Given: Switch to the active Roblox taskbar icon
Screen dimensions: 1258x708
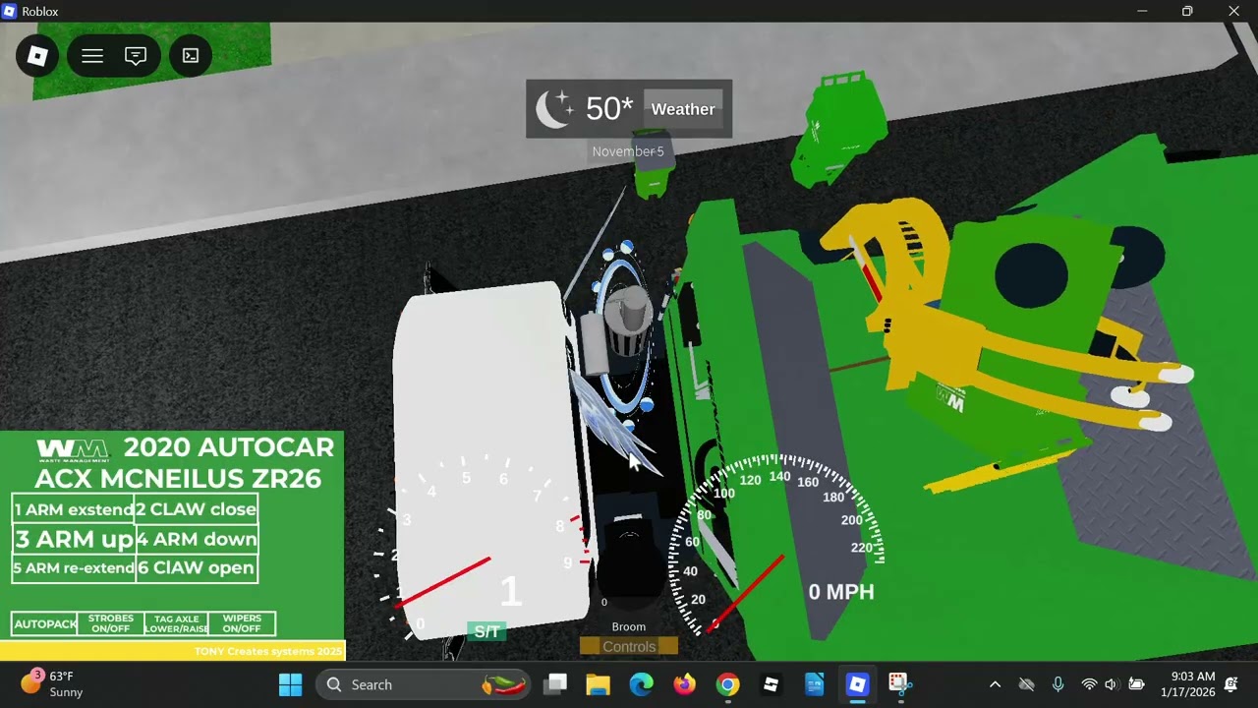Looking at the screenshot, I should 857,684.
